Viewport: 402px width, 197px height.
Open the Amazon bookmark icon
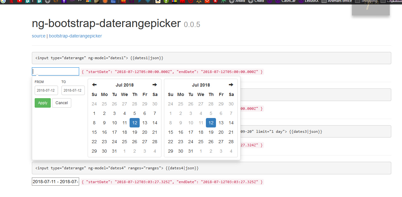point(157,1)
